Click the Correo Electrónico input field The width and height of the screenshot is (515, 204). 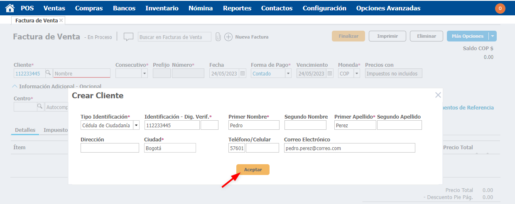coord(349,148)
